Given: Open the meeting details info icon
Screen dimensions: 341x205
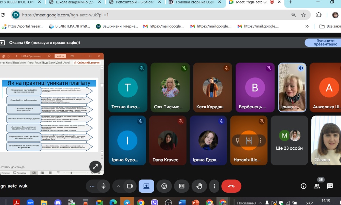Looking at the screenshot, I should point(303,186).
